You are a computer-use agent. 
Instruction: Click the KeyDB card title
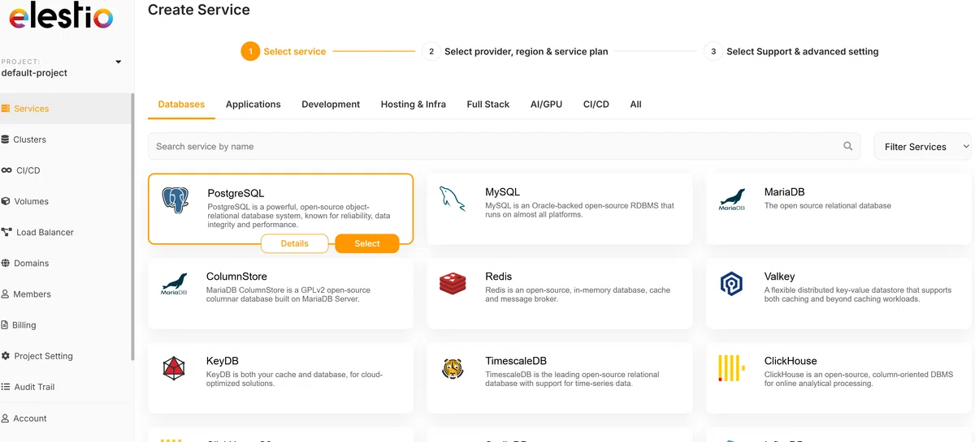[x=223, y=361]
